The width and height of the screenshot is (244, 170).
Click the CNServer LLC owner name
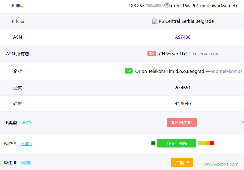click(x=173, y=54)
